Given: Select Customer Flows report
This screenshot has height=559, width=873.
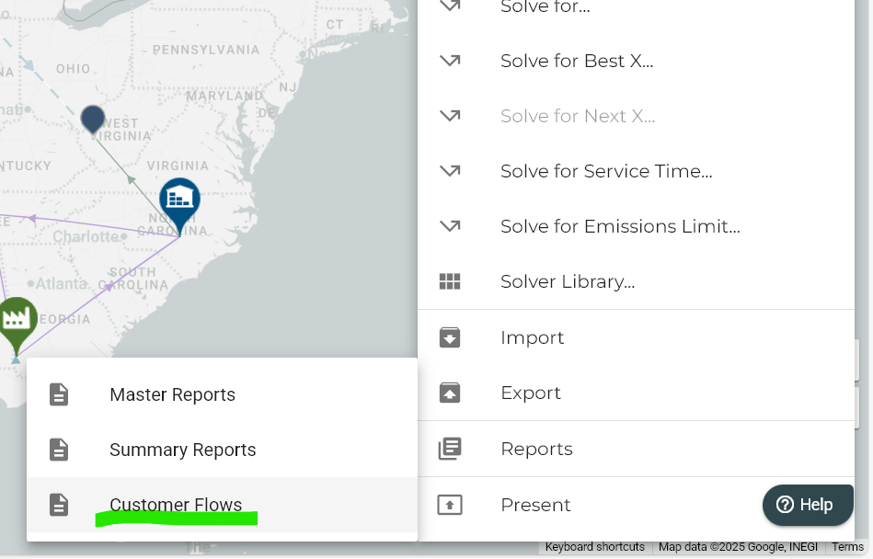Looking at the screenshot, I should 176,505.
